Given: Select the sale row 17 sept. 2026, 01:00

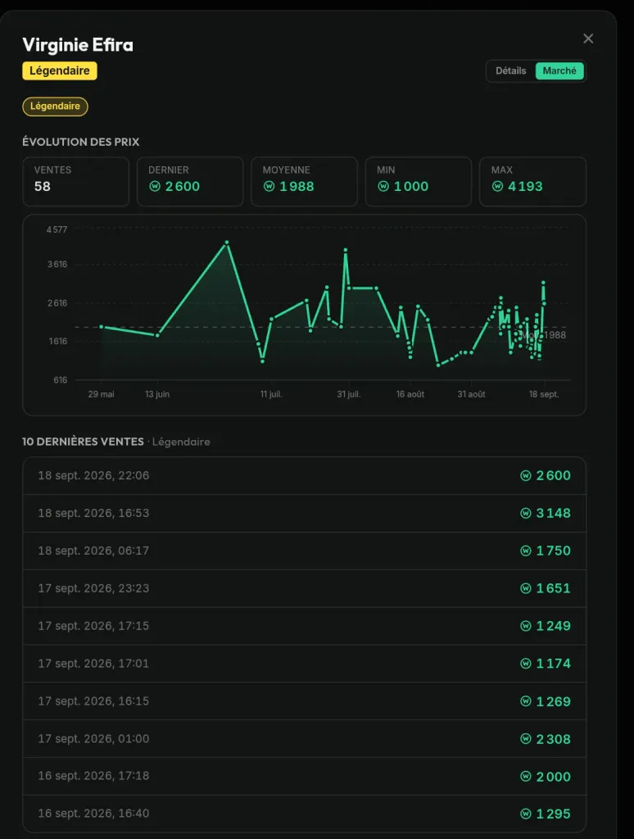Looking at the screenshot, I should point(305,738).
